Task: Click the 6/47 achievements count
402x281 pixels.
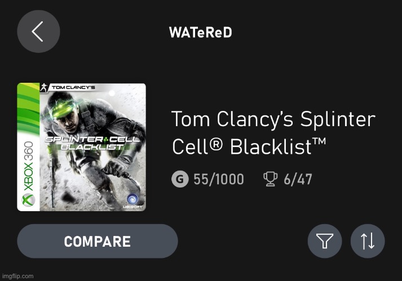Action: 298,180
